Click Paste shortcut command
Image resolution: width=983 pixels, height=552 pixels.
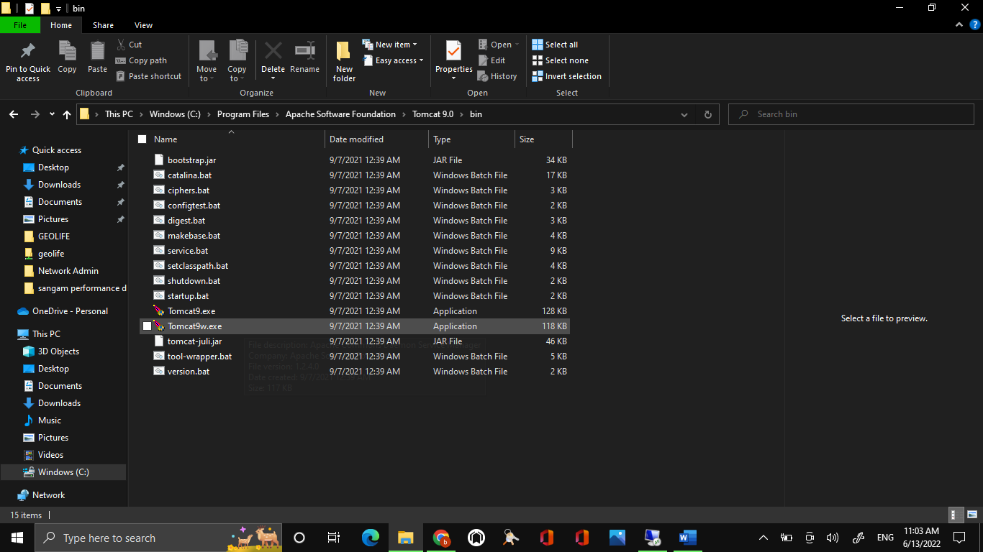click(148, 76)
